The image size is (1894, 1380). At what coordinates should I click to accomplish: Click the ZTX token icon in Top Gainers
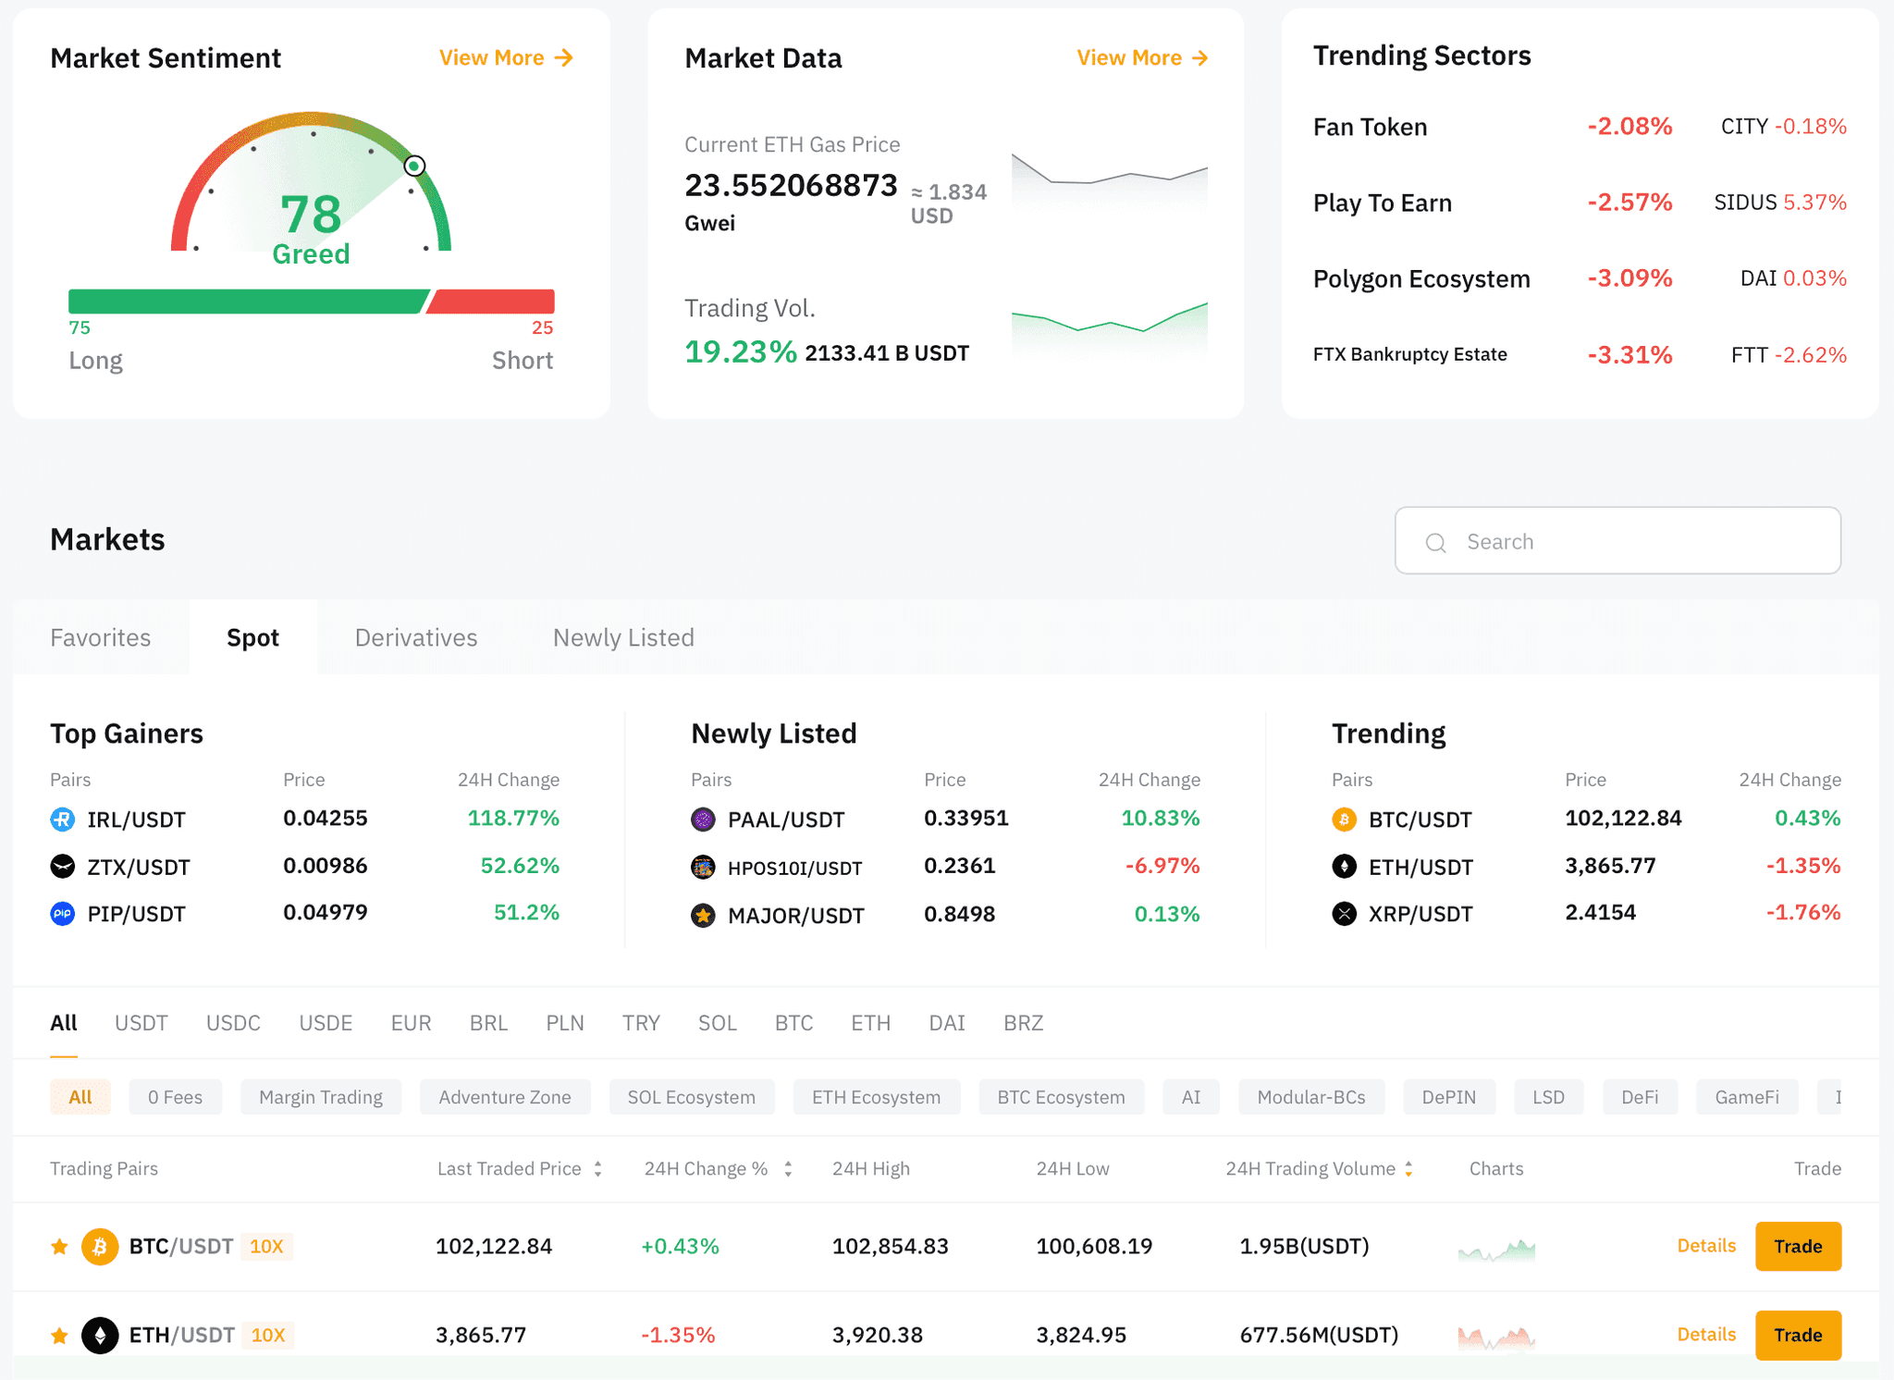tap(61, 867)
